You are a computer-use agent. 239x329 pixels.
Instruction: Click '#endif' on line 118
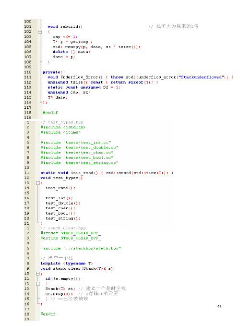pyautogui.click(x=50, y=113)
